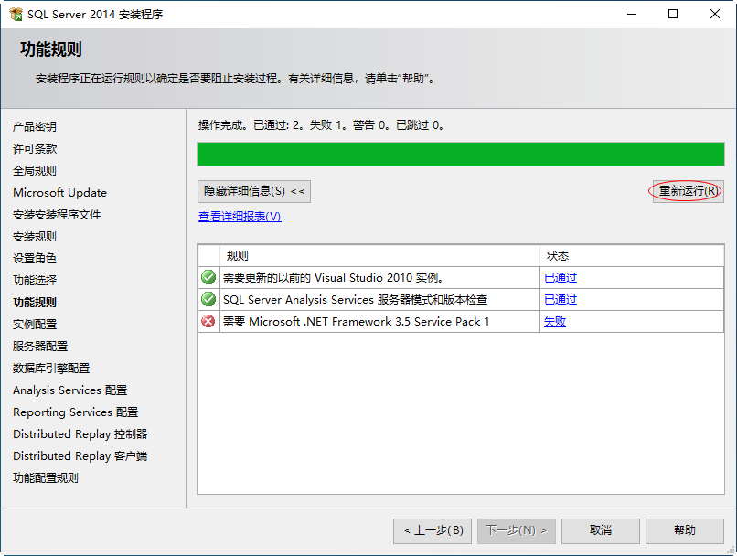Screen dimensions: 737x556
Task: Maximize the setup window
Action: pos(673,14)
